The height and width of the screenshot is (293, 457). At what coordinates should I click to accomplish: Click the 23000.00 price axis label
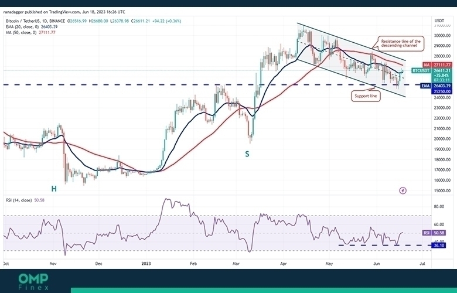click(442, 108)
